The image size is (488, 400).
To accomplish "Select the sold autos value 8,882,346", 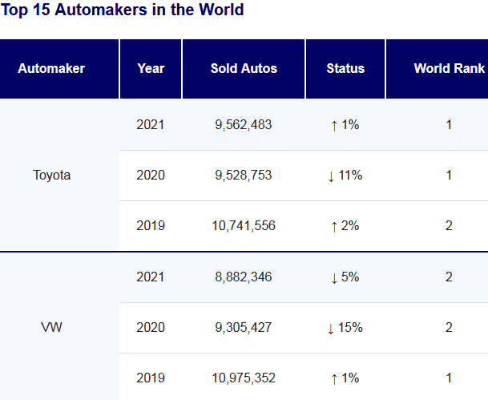I will pyautogui.click(x=244, y=277).
